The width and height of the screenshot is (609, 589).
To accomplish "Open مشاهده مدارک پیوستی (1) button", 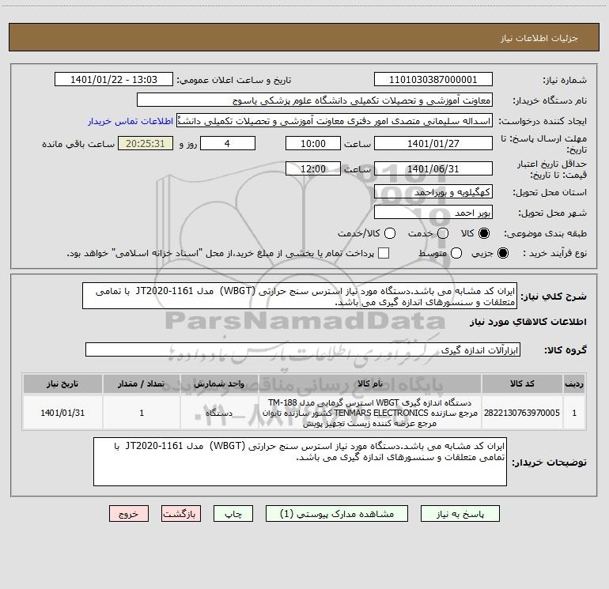I will tap(337, 514).
